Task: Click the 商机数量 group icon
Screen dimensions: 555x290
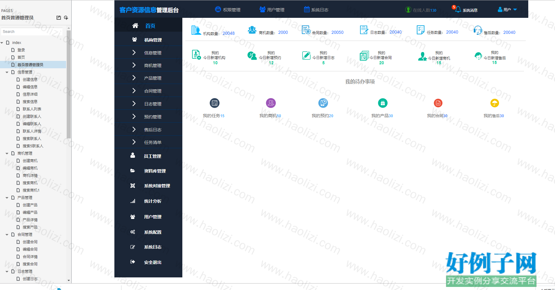Action: [252, 30]
